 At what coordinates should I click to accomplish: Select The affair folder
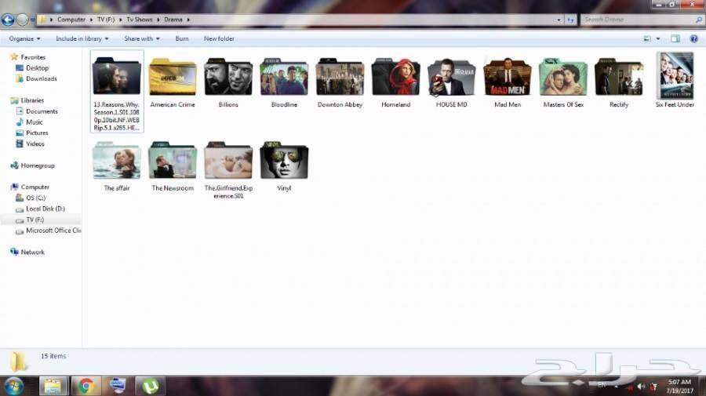click(x=117, y=167)
